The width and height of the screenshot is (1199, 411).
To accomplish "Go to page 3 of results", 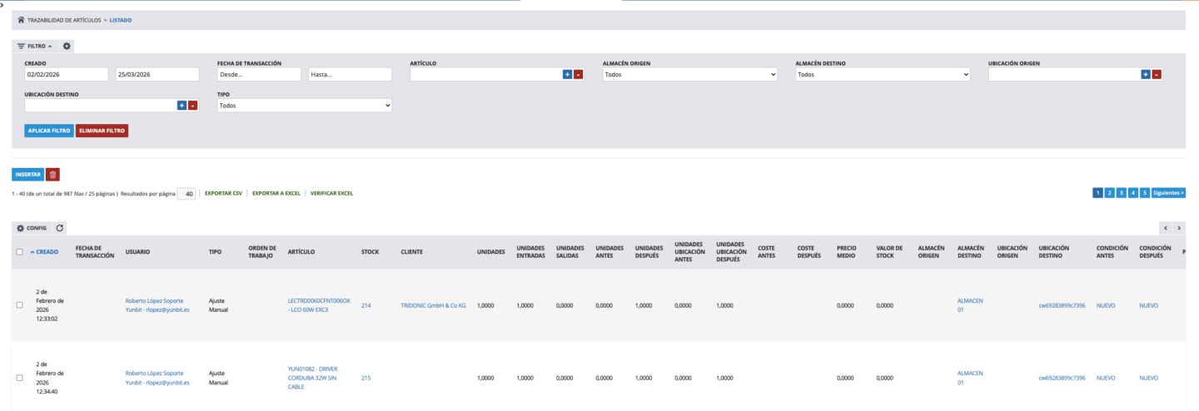I will click(1122, 193).
